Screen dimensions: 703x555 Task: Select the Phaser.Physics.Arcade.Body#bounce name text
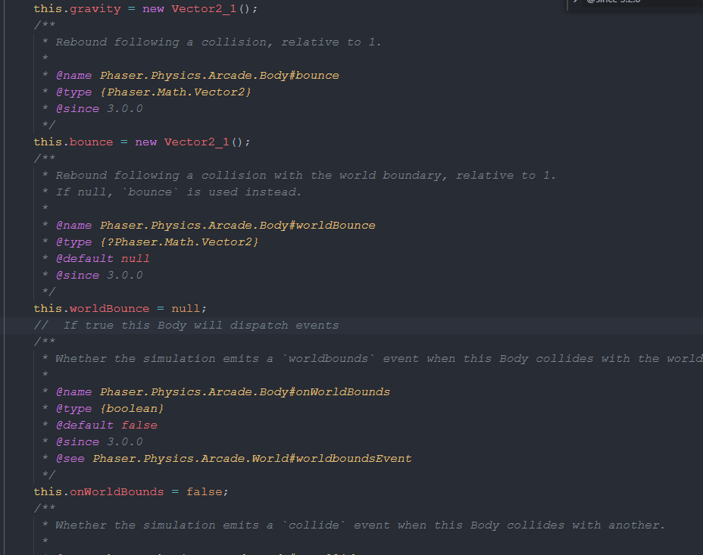(219, 75)
